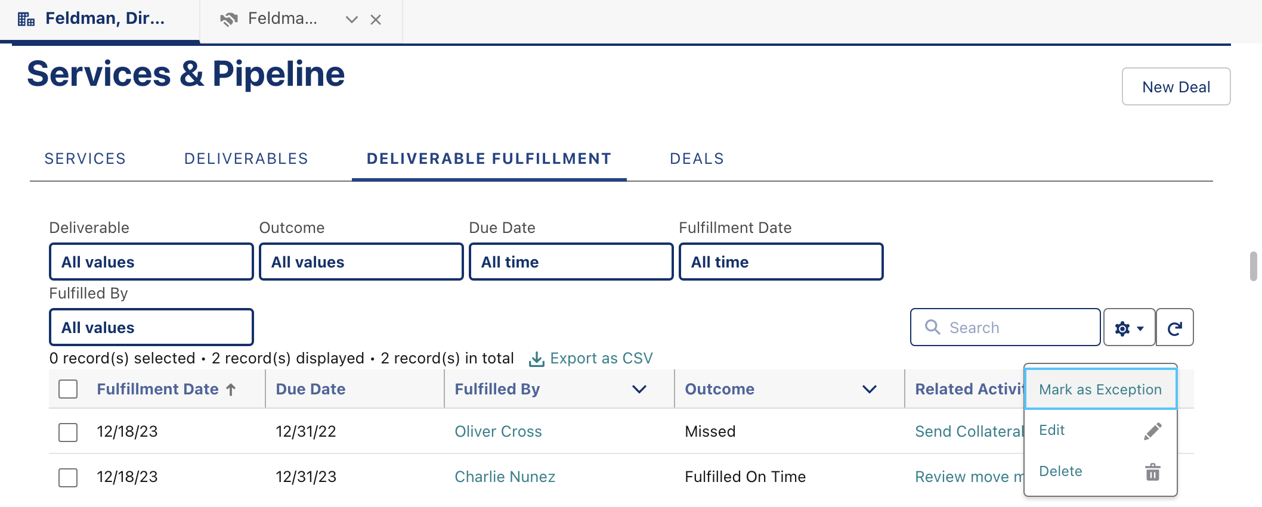Open the gear settings icon menu
This screenshot has height=507, width=1262.
(x=1129, y=327)
